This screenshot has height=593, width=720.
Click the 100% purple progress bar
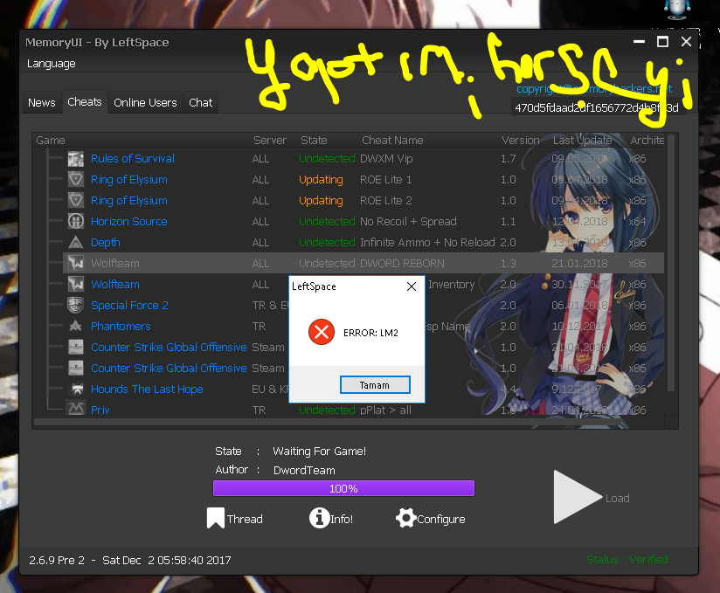click(343, 488)
